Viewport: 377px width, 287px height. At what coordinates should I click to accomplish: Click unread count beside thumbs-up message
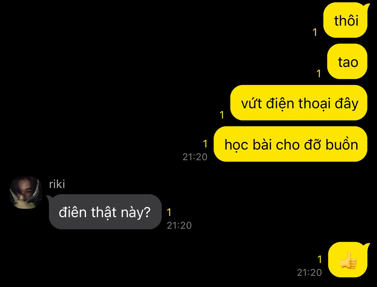click(x=319, y=259)
